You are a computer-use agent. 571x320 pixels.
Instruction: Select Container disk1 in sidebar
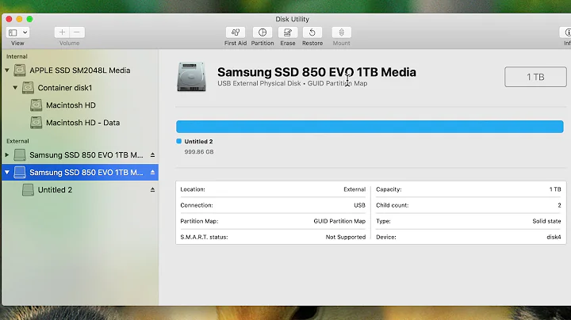pyautogui.click(x=65, y=88)
